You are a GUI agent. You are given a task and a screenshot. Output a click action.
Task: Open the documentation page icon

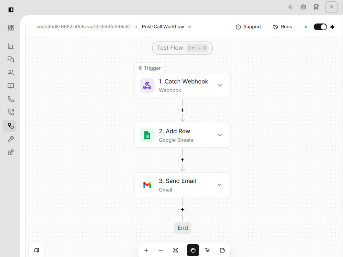tap(317, 7)
